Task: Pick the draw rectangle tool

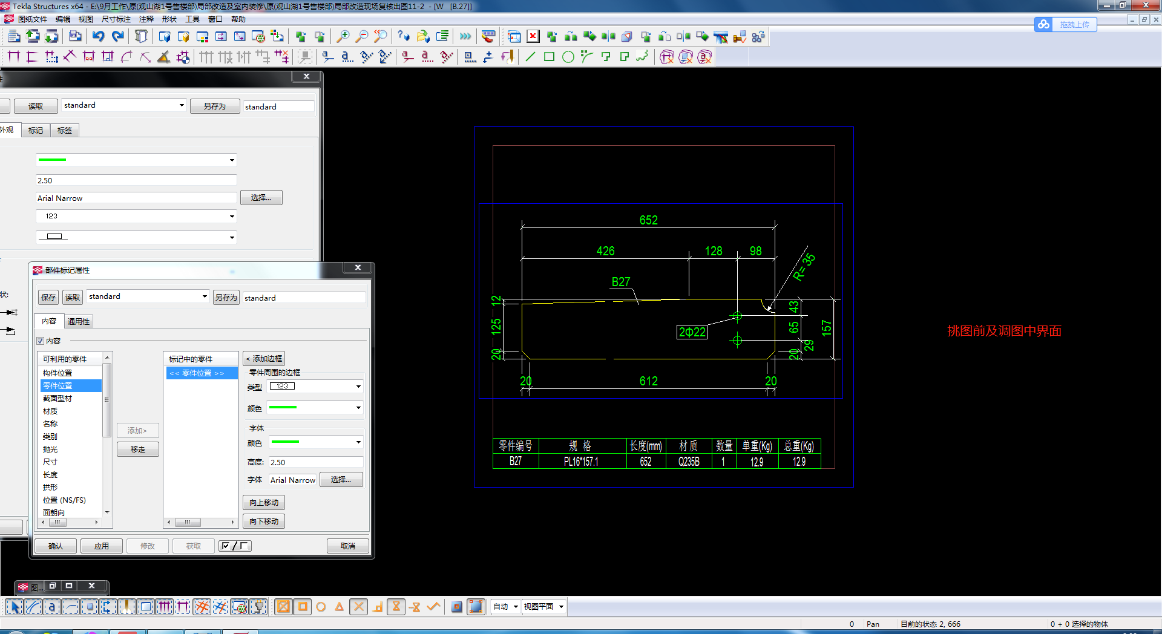Action: 549,57
